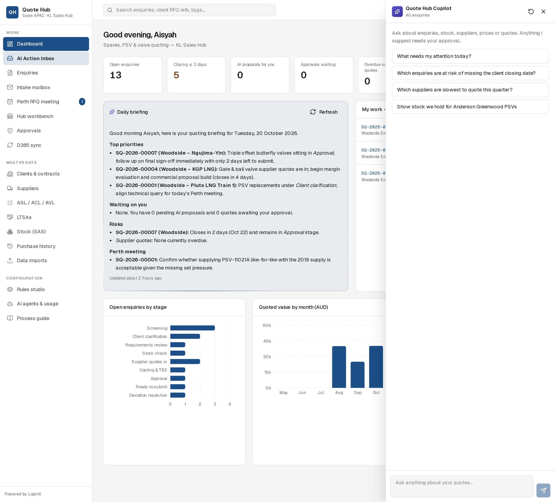
Task: Click the Screening bar in stage chart
Action: [192, 328]
